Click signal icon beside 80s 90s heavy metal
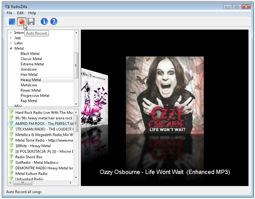This screenshot has height=199, width=255. [11, 118]
